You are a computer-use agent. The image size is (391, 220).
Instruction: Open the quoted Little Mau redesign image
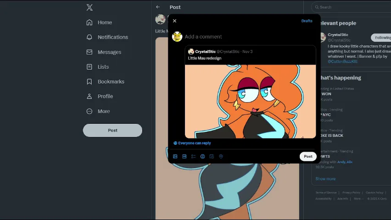coord(251,101)
